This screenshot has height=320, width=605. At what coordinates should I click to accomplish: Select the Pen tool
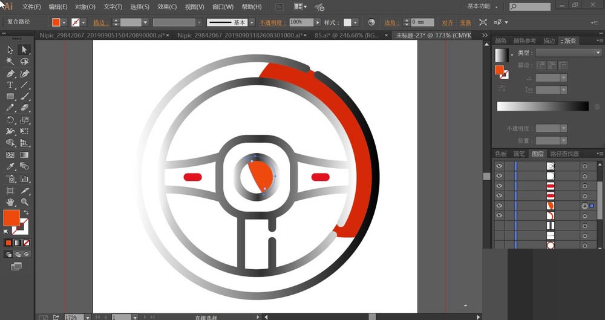[10, 73]
